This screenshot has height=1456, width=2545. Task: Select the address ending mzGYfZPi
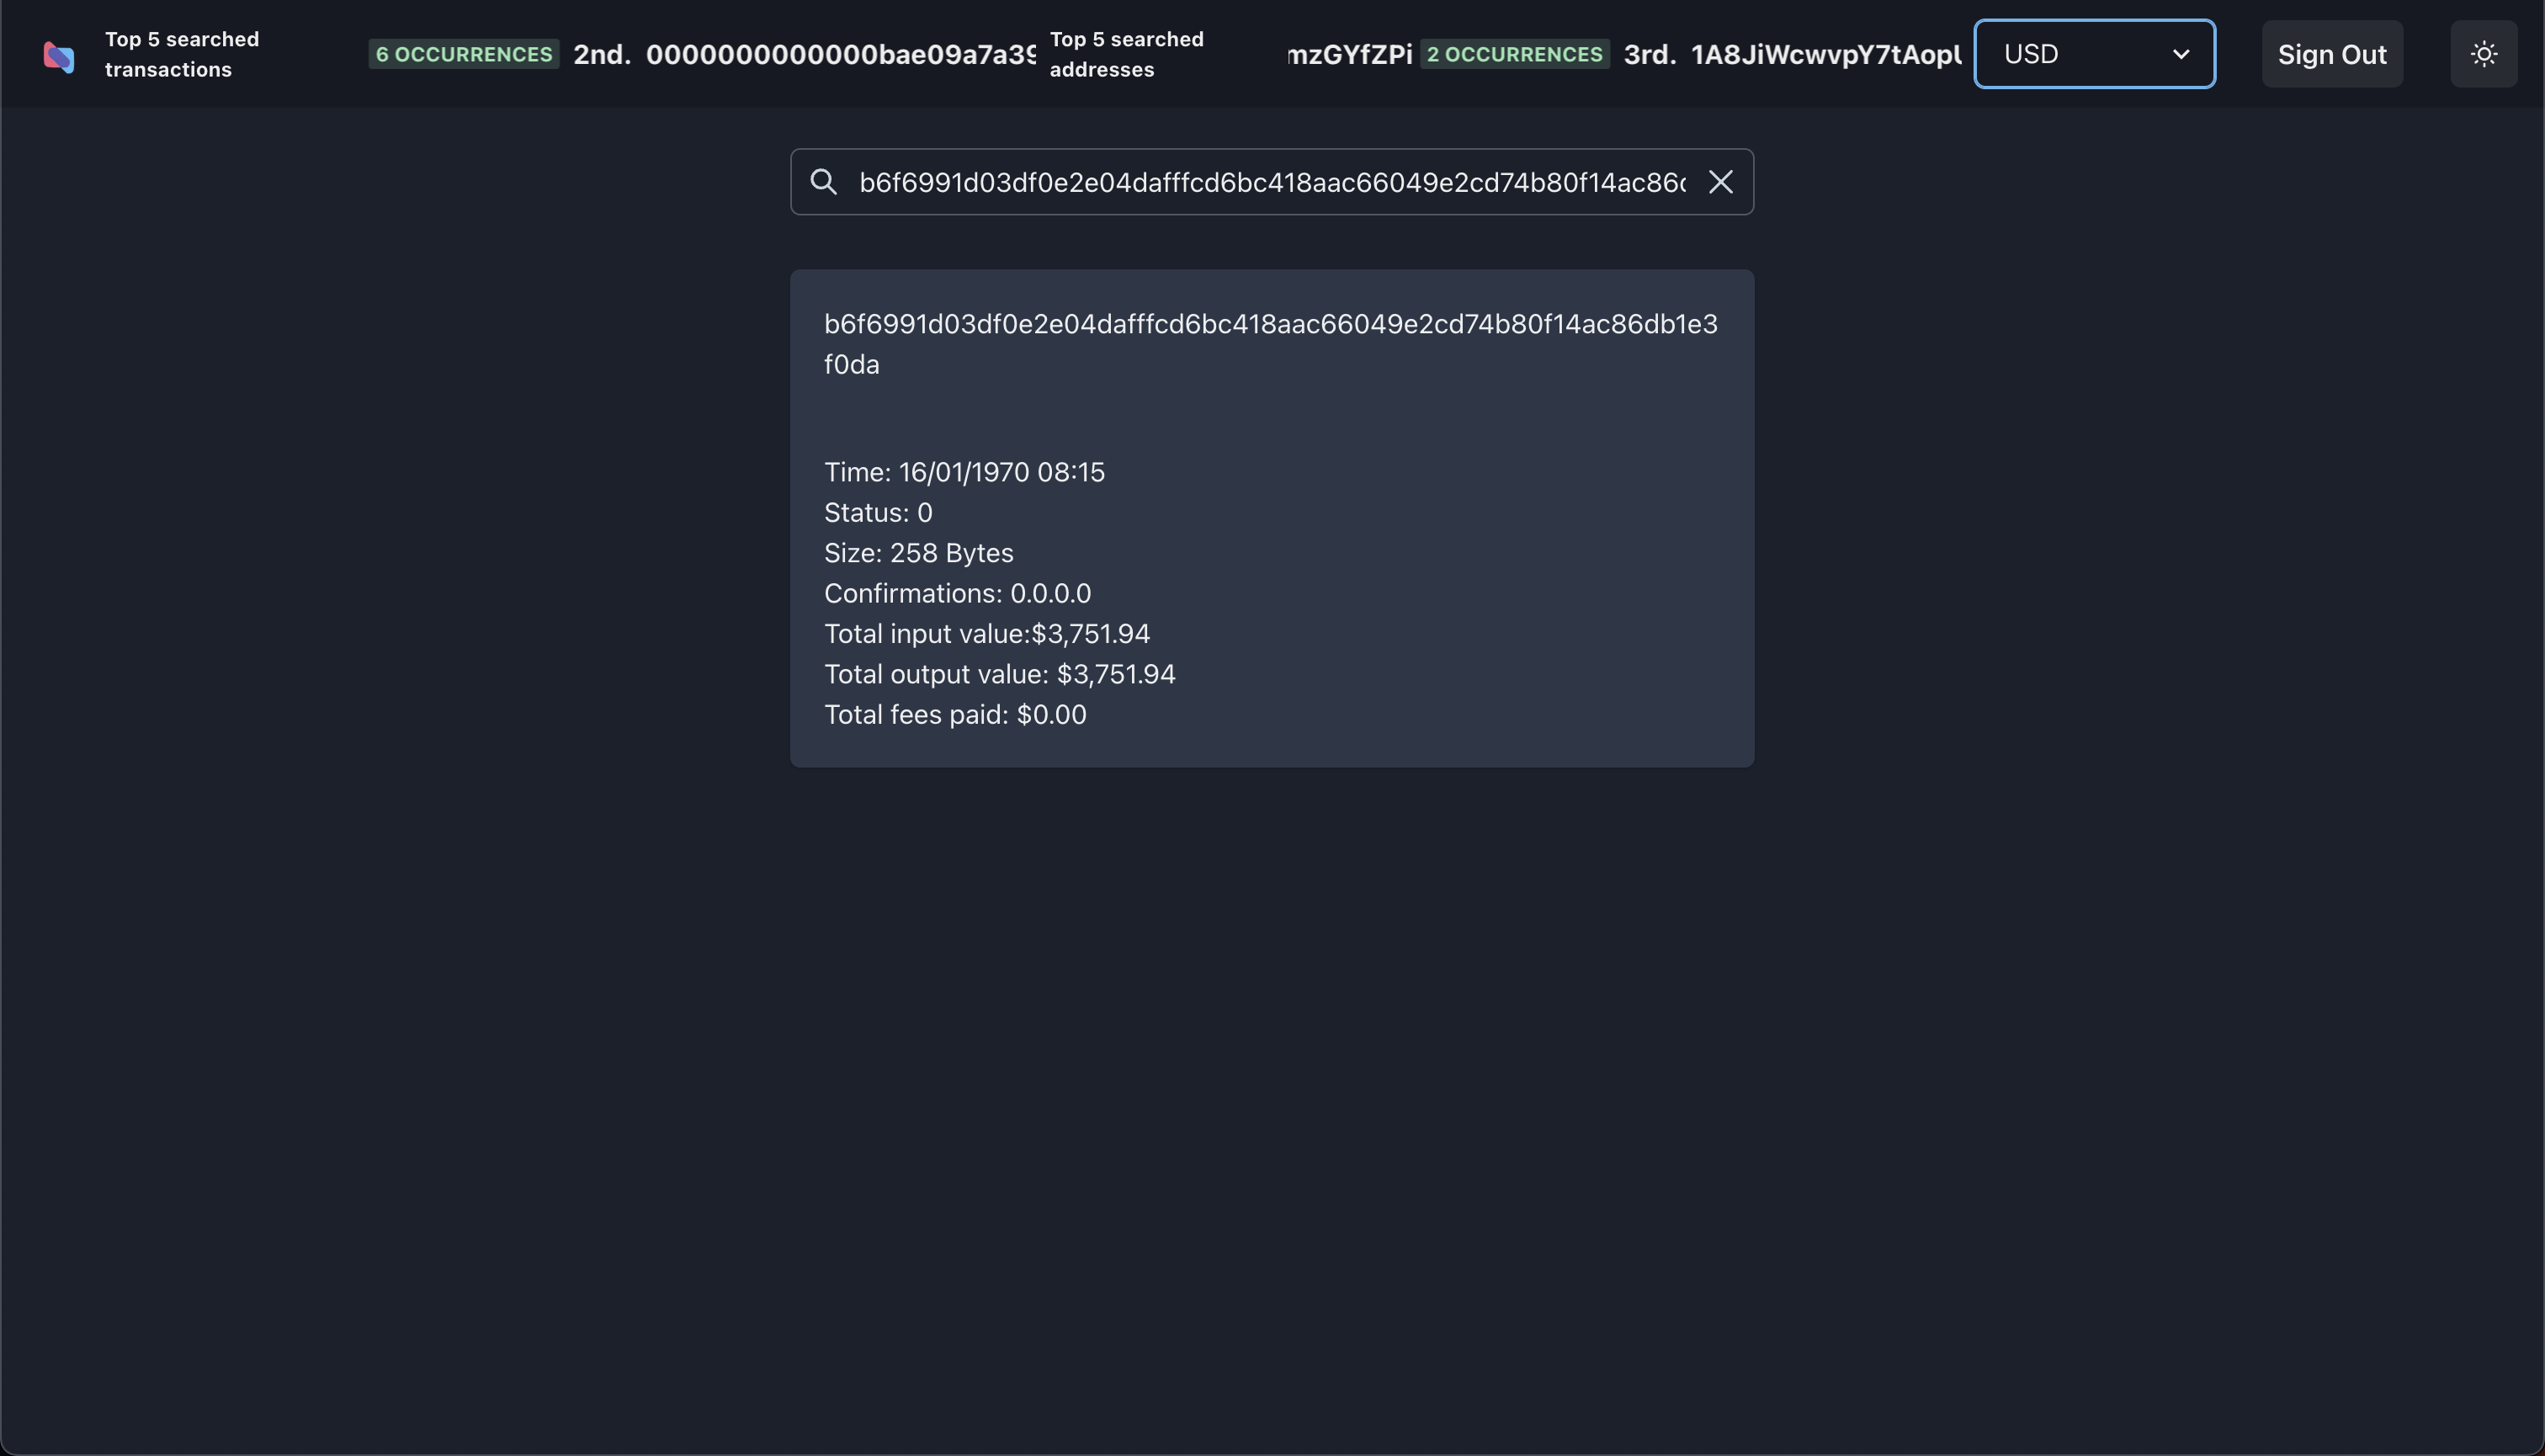(x=1349, y=54)
